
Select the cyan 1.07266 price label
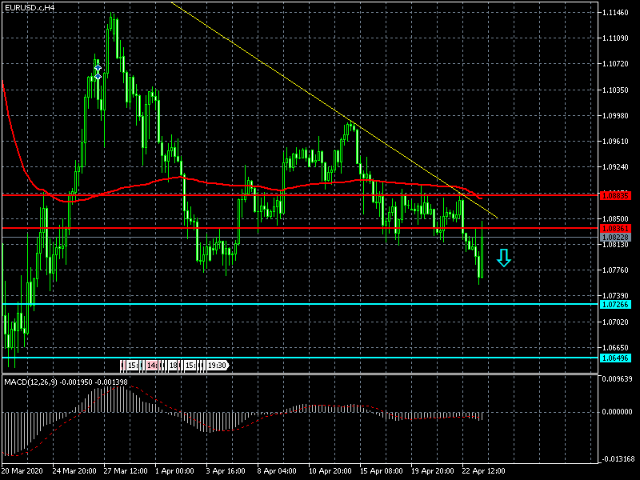pos(614,305)
